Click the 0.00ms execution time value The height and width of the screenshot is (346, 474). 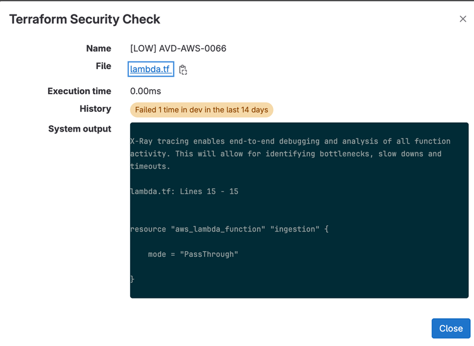coord(145,91)
